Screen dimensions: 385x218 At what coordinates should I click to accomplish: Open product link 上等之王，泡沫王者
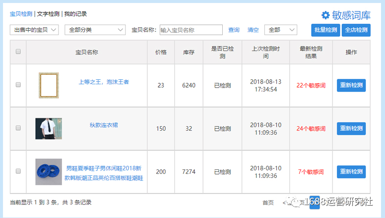pos(104,82)
